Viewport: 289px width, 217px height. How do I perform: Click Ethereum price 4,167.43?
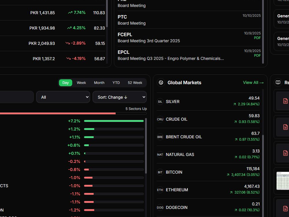pyautogui.click(x=252, y=186)
